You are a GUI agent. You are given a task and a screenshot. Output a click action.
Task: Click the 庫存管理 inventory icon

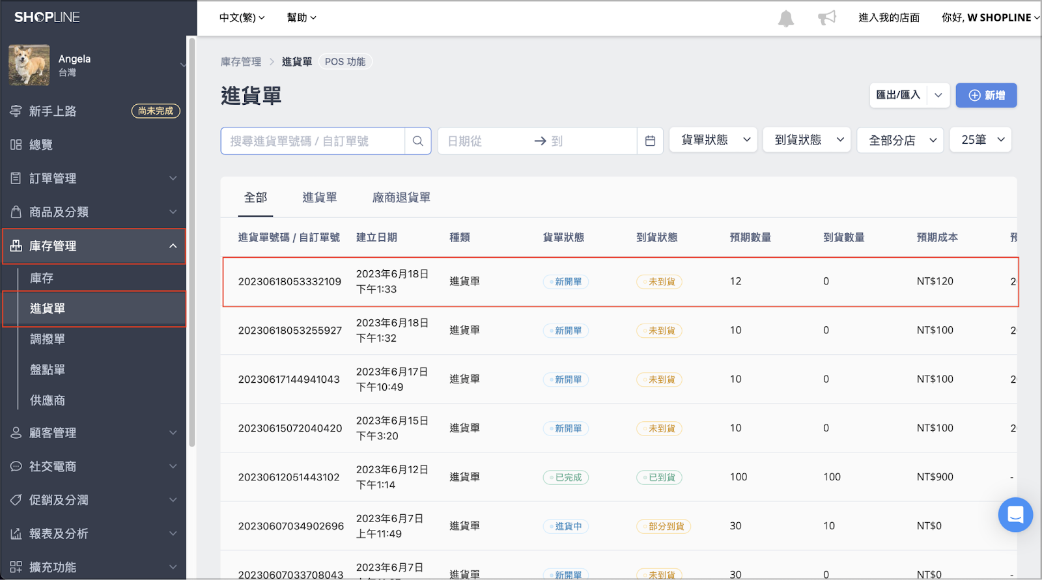[16, 245]
